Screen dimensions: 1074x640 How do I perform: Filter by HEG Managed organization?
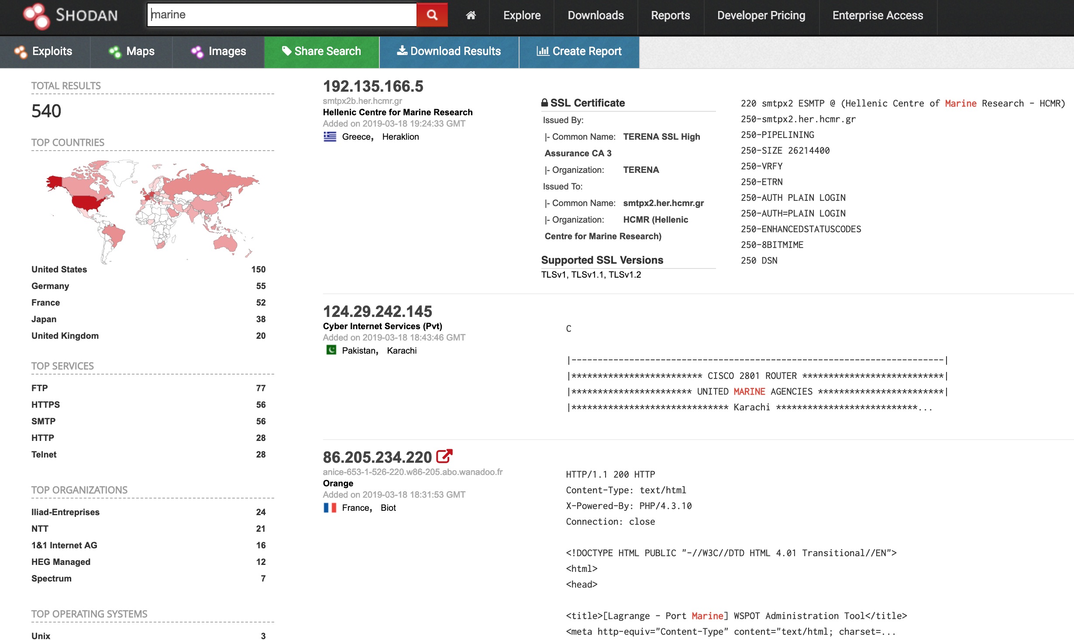(x=61, y=562)
